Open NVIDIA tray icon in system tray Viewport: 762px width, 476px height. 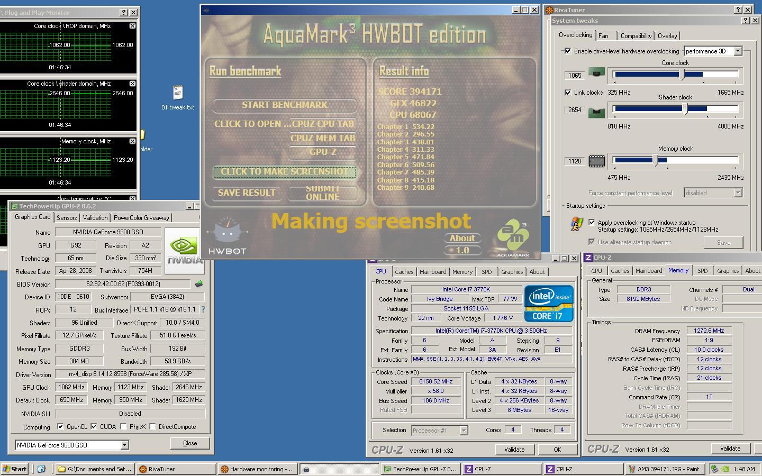[x=725, y=469]
